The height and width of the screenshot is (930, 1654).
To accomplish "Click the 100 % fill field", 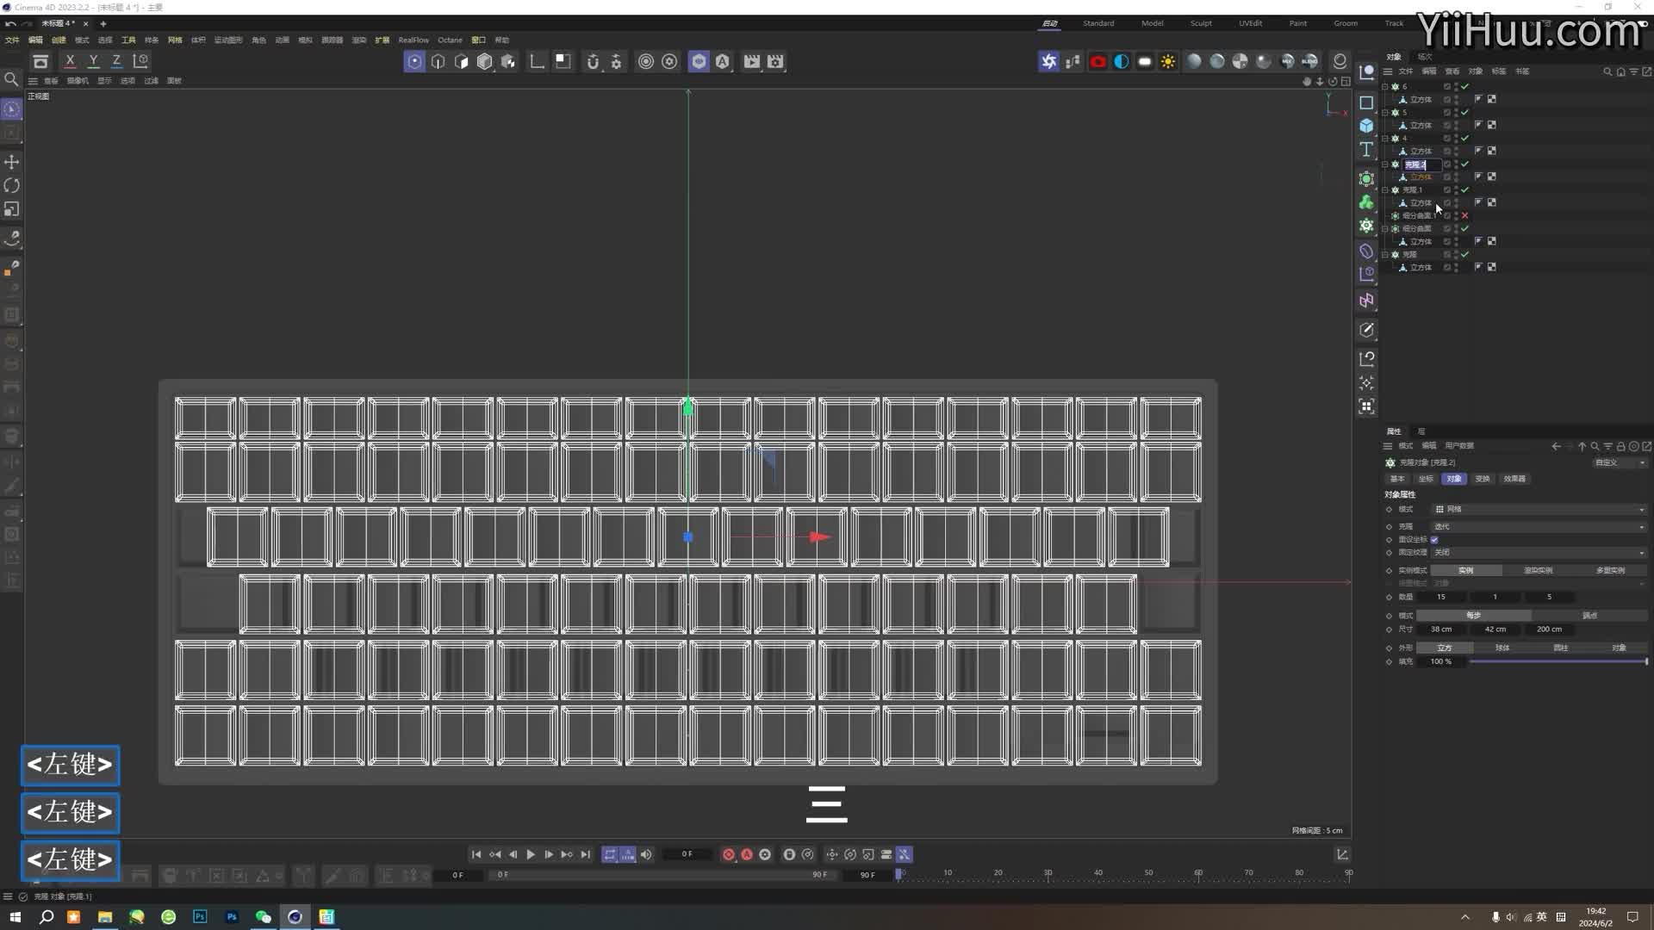I will coord(1441,662).
